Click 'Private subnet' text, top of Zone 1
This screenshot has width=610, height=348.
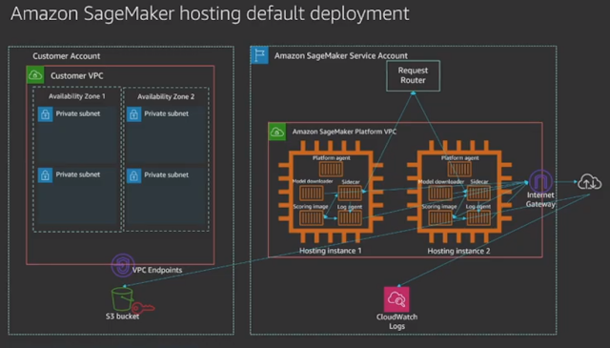[x=78, y=113]
